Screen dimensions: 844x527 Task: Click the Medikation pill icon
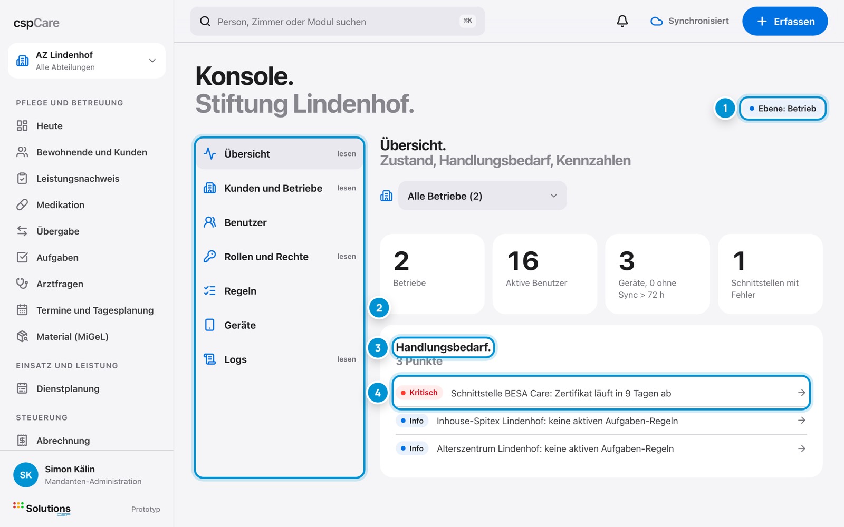click(22, 204)
